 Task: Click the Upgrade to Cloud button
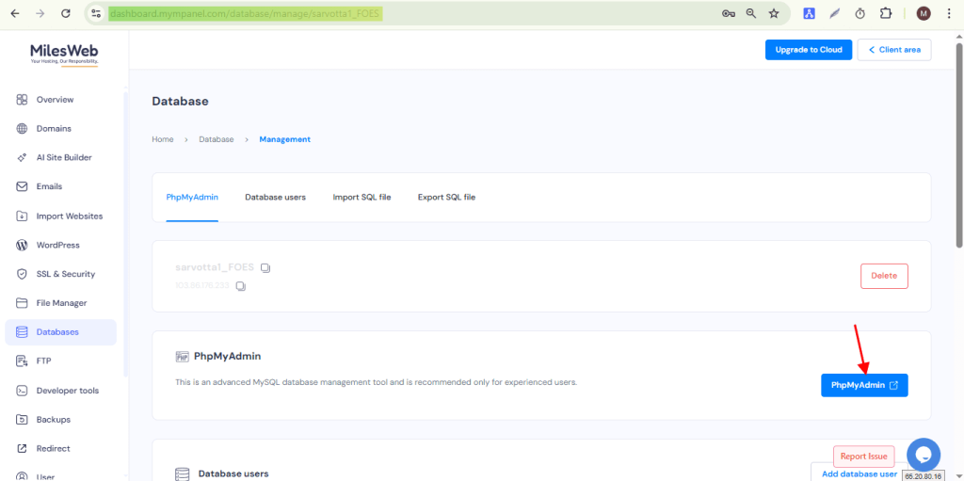coord(809,50)
